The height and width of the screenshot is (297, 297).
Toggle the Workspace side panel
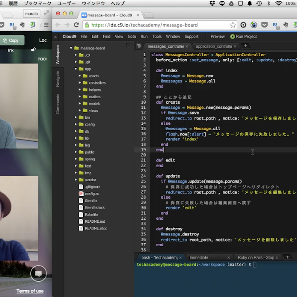coord(58,54)
